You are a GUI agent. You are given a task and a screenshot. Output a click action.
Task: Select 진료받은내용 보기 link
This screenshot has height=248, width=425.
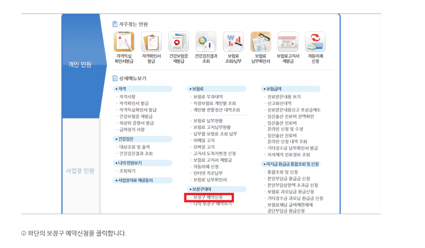284,97
